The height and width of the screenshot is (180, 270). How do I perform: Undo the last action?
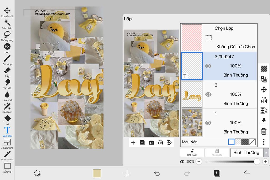[x=157, y=173]
